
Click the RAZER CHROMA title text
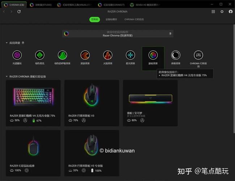(x=117, y=12)
